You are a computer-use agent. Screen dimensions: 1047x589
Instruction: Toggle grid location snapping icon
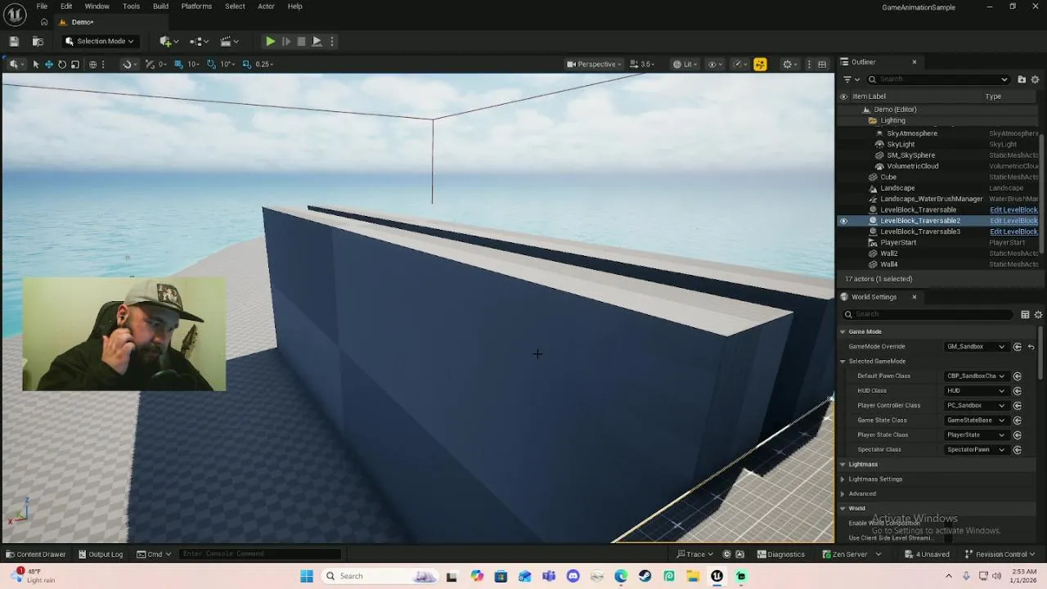pos(178,64)
